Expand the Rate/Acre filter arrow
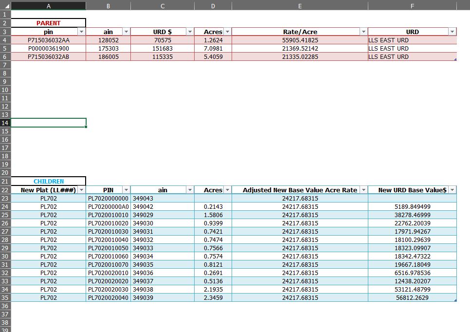Screen dimensions: 470x332 point(363,32)
